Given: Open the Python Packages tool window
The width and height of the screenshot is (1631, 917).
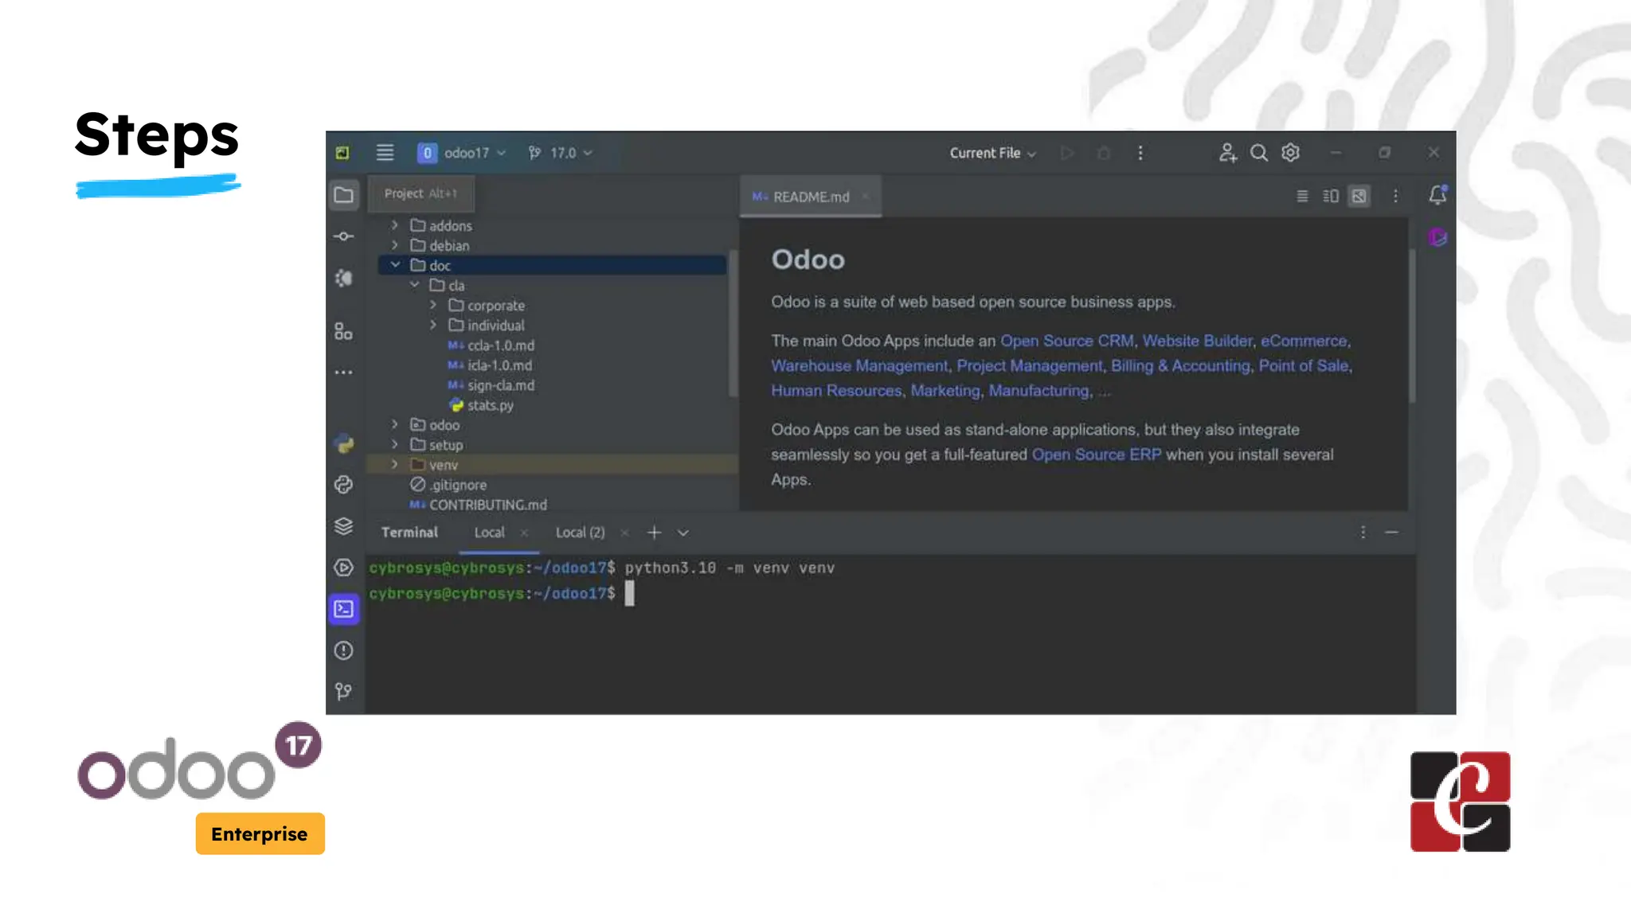Looking at the screenshot, I should click(x=344, y=526).
